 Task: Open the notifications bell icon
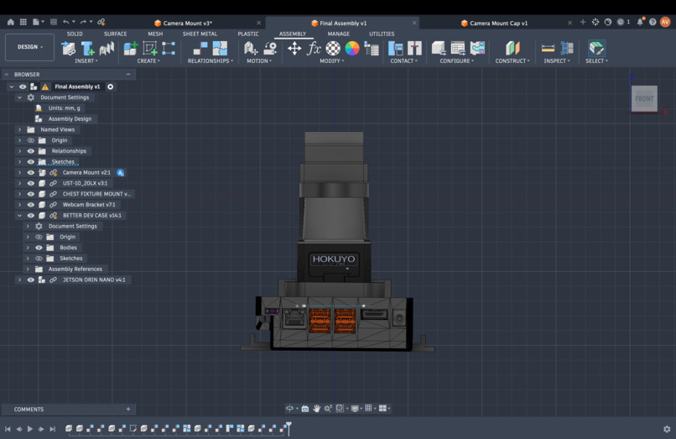[640, 22]
